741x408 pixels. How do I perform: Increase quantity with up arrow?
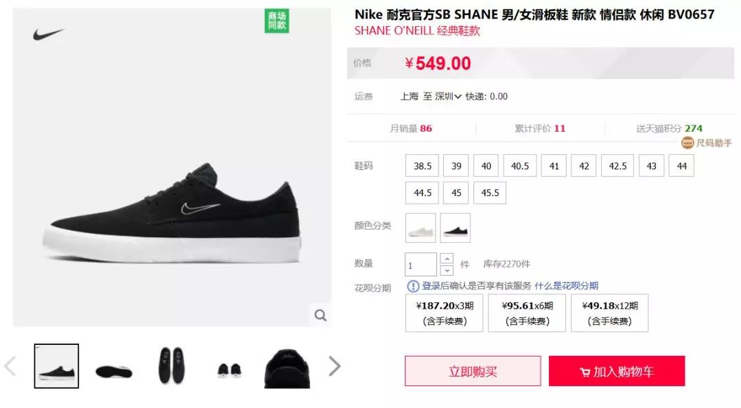coord(447,259)
